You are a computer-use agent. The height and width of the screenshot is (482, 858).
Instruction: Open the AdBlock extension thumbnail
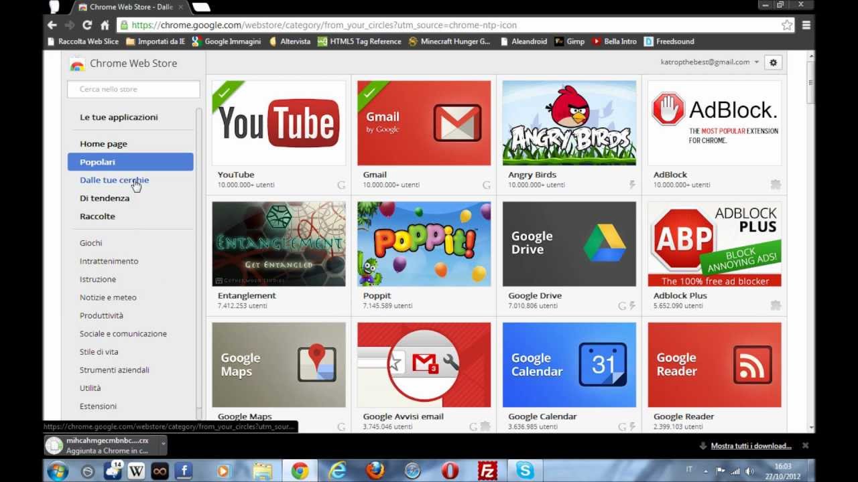(x=715, y=123)
